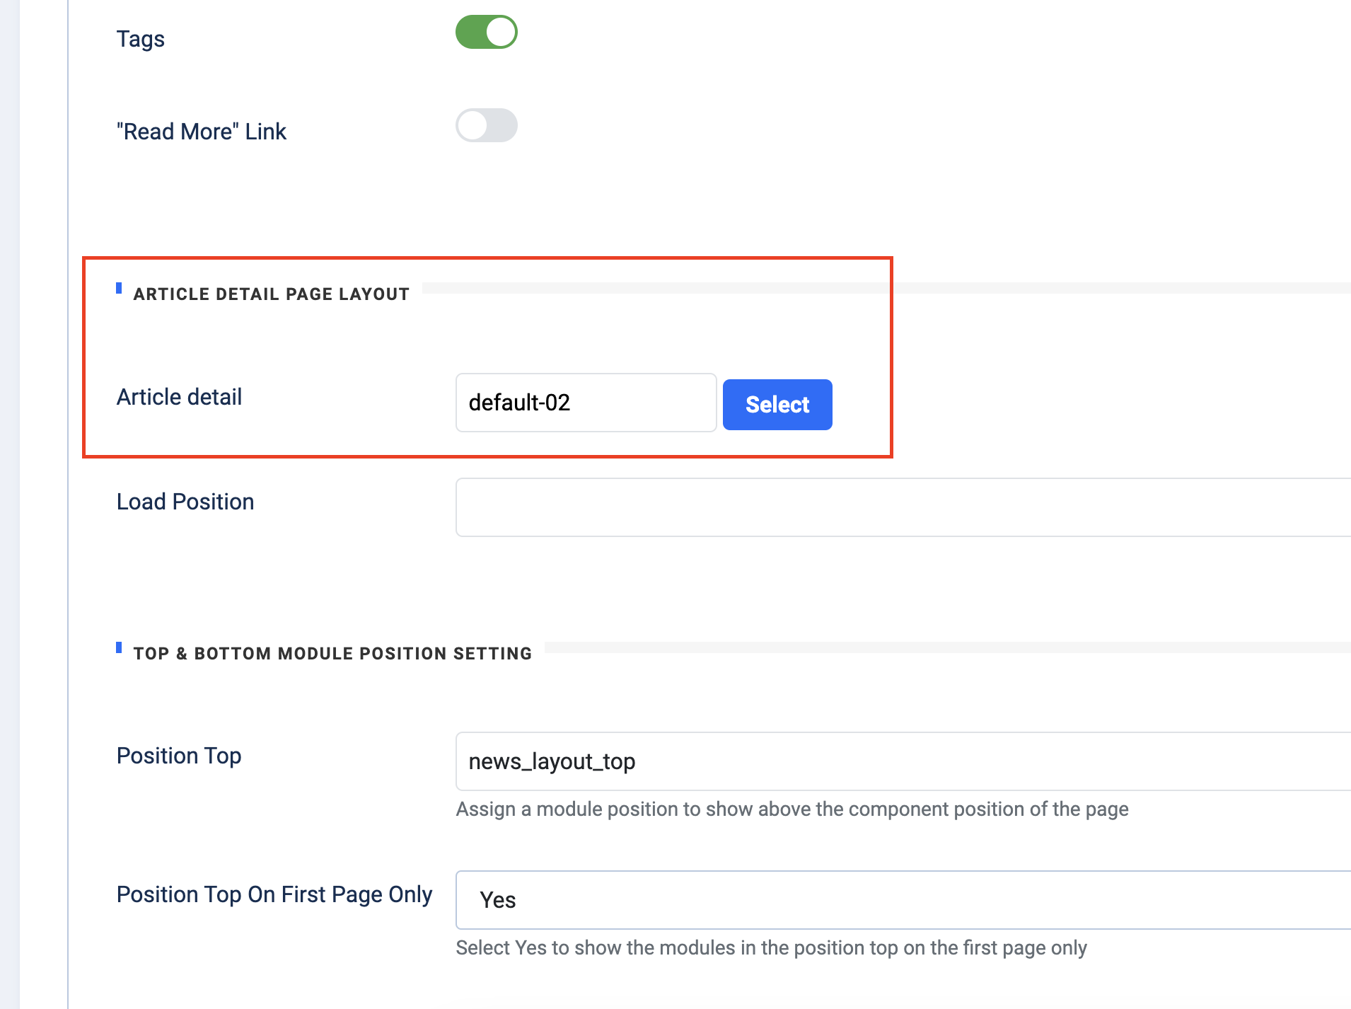Disable the Tags toggle switch

point(487,33)
